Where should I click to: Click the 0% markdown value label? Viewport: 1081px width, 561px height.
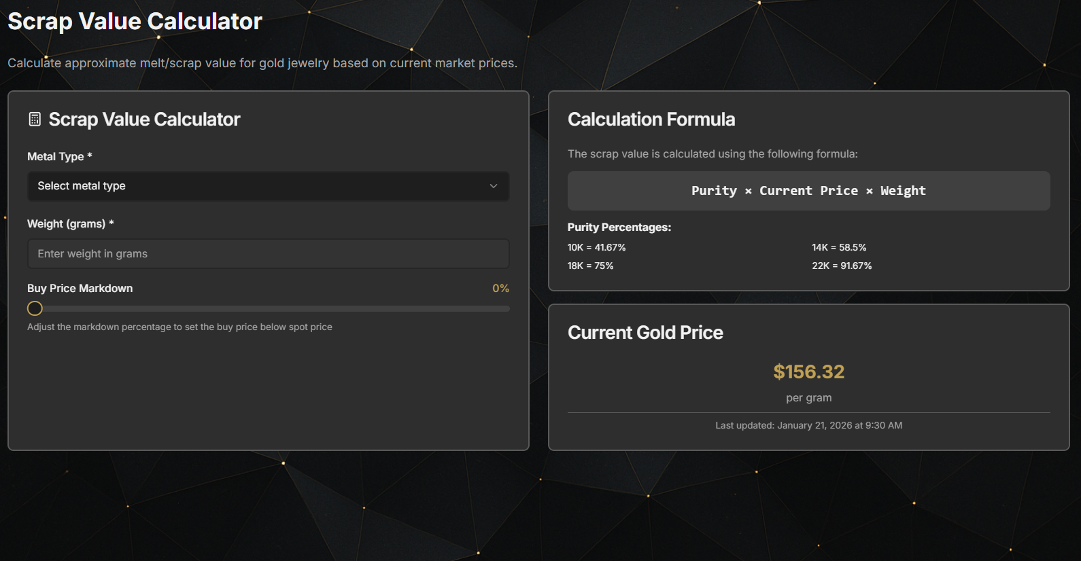pos(500,288)
